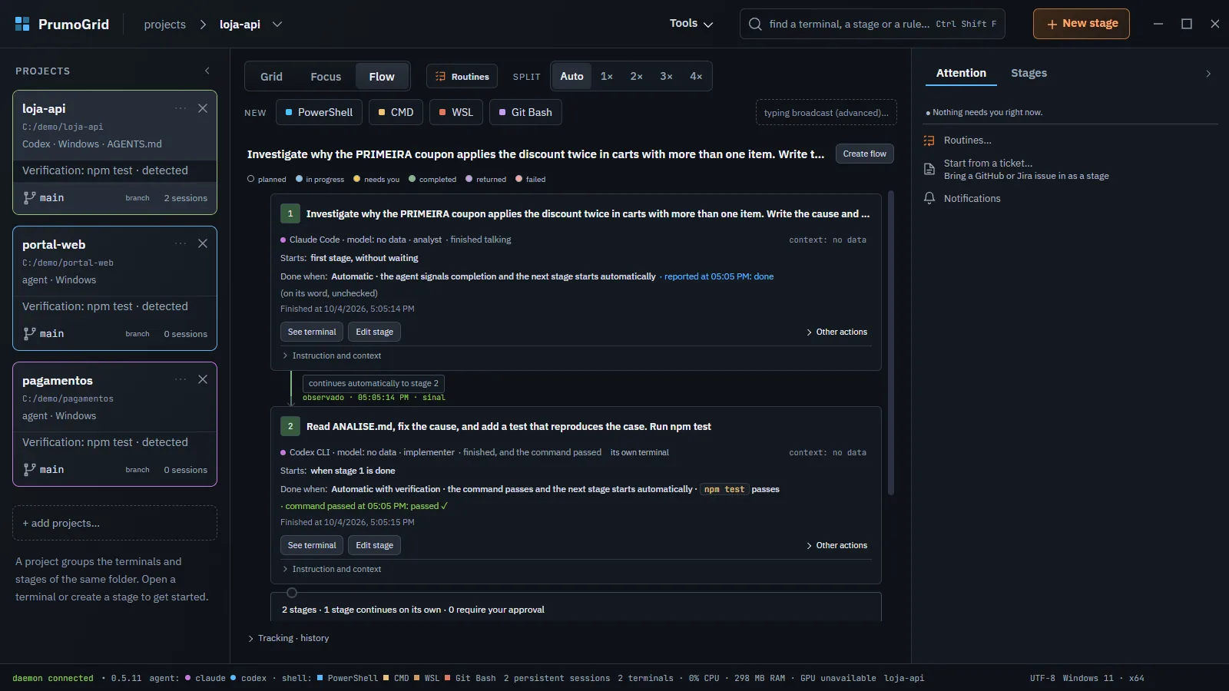Click the search magnifier icon

755,24
